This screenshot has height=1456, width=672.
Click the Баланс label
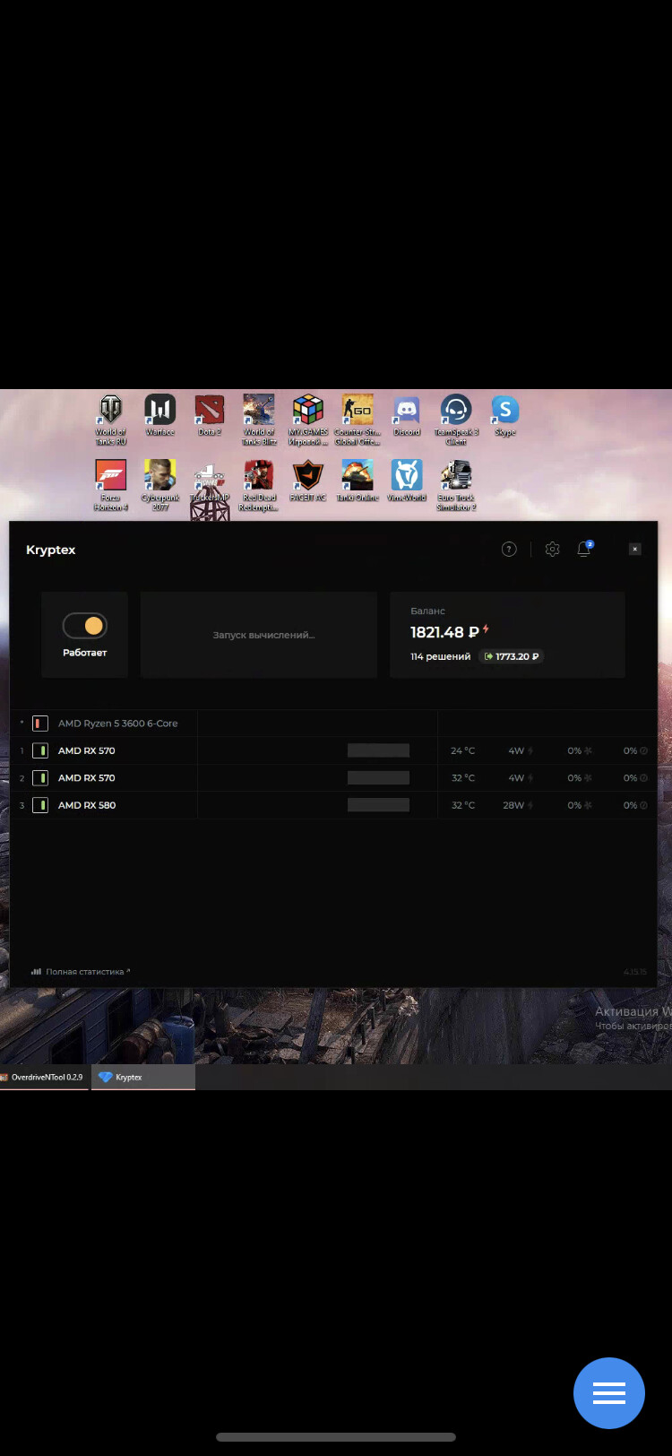[x=427, y=611]
